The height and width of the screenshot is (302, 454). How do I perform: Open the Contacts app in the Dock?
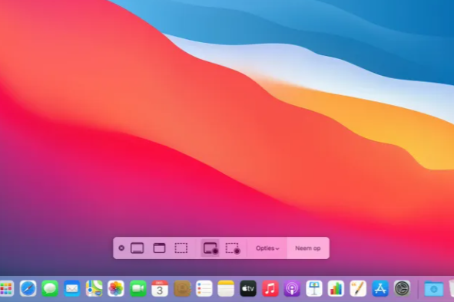pyautogui.click(x=182, y=288)
